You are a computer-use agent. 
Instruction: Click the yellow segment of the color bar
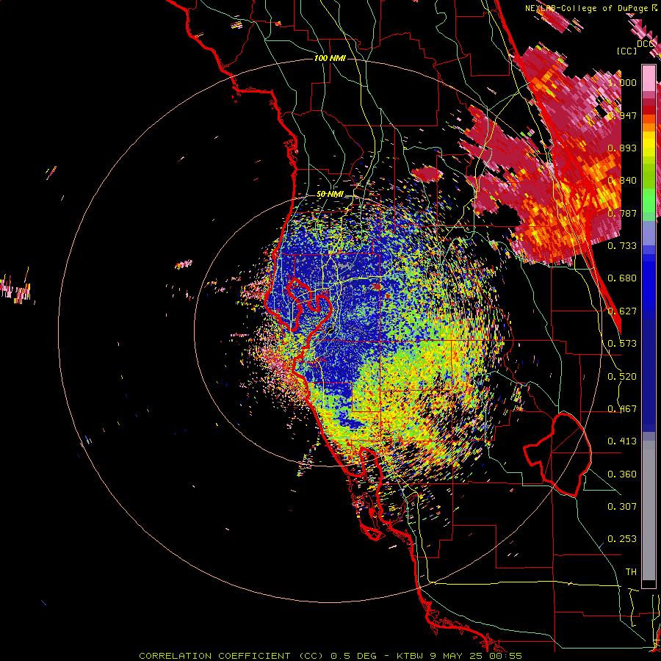pos(649,144)
